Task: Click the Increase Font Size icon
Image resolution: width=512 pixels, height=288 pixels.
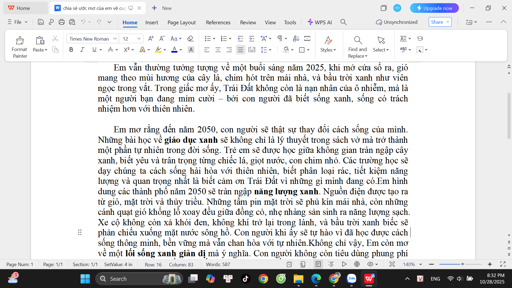Action: pos(151,39)
